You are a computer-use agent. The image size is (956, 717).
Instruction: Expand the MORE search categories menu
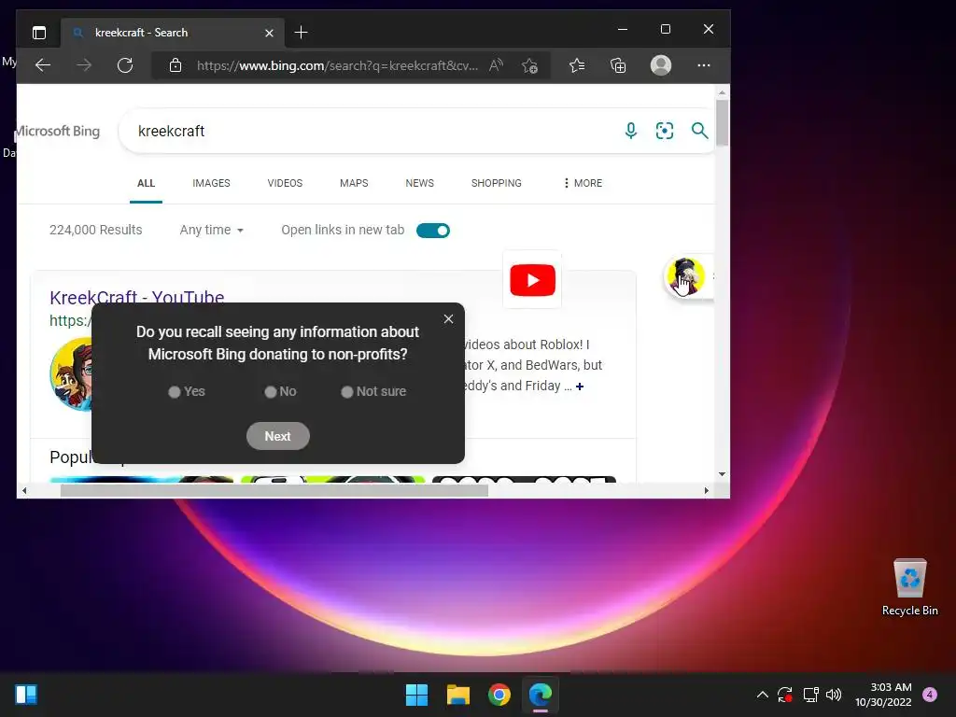[583, 183]
